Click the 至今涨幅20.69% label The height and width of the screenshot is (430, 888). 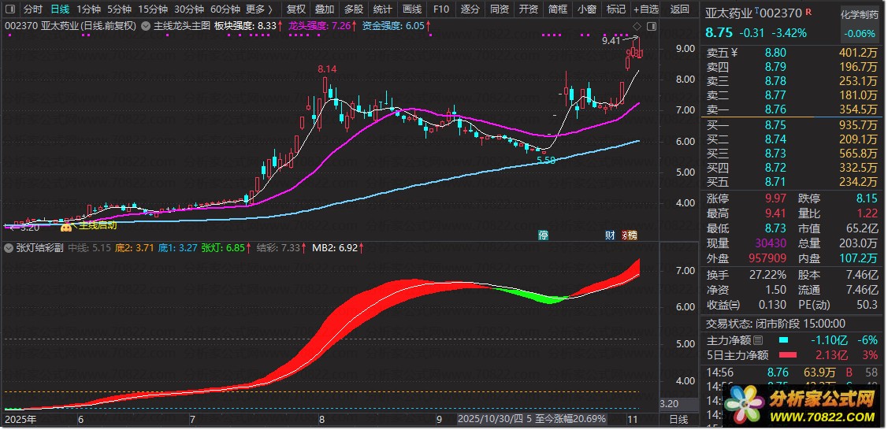[570, 420]
